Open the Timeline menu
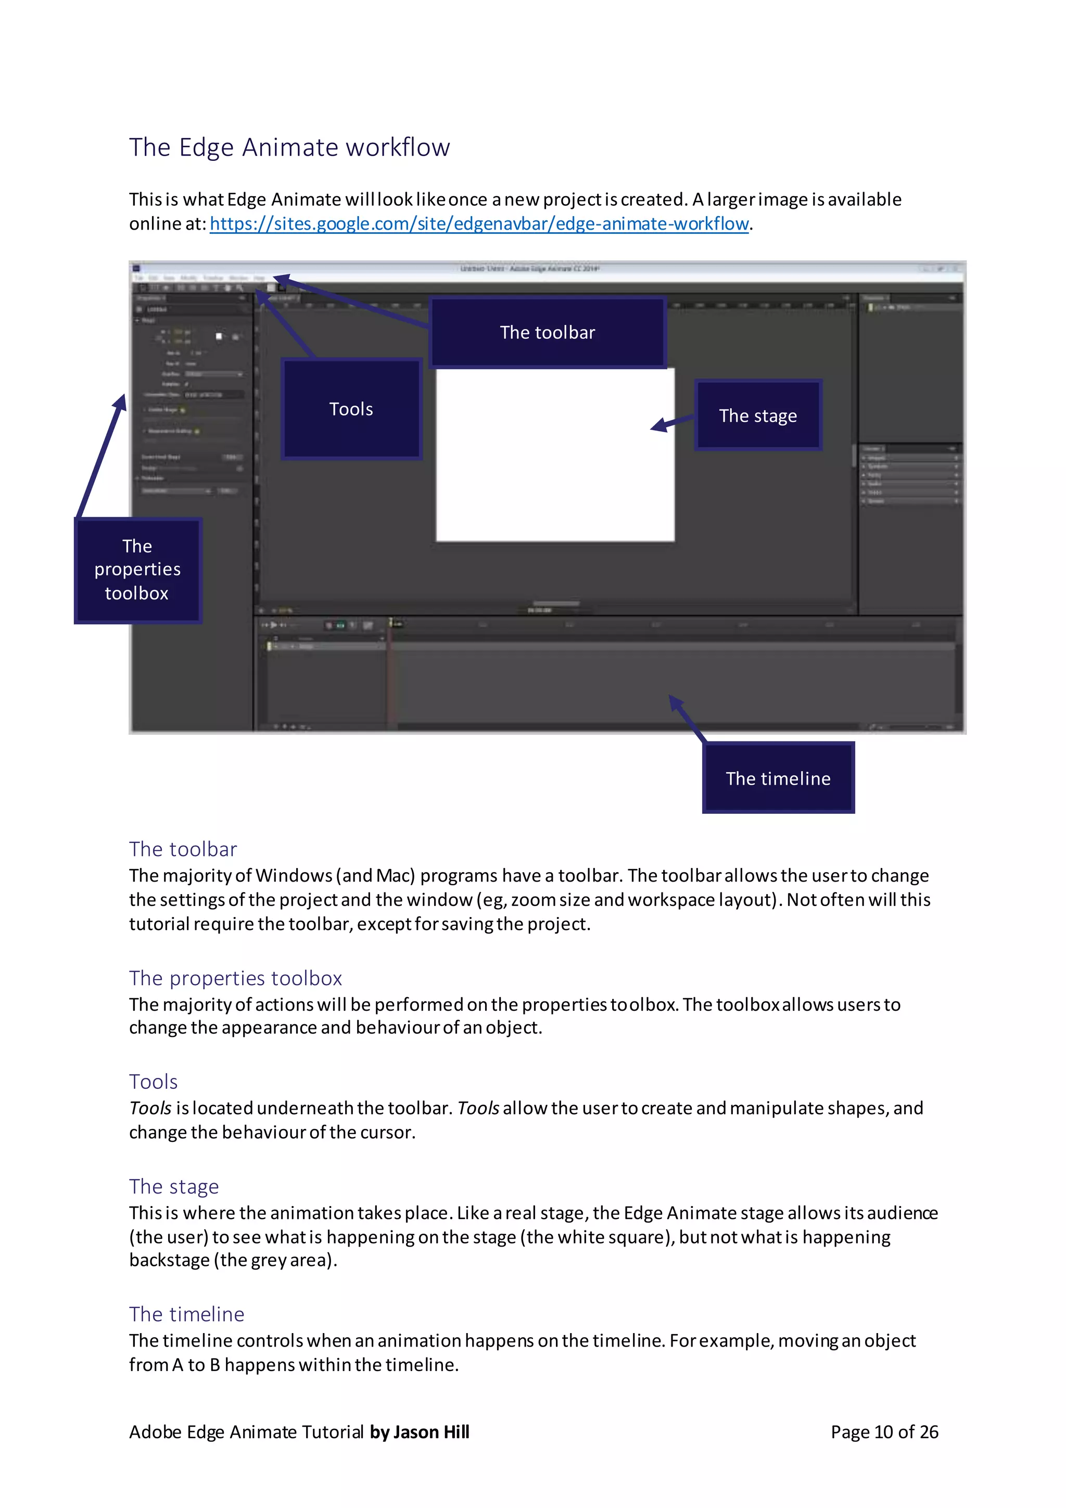1066x1508 pixels. coord(213,279)
